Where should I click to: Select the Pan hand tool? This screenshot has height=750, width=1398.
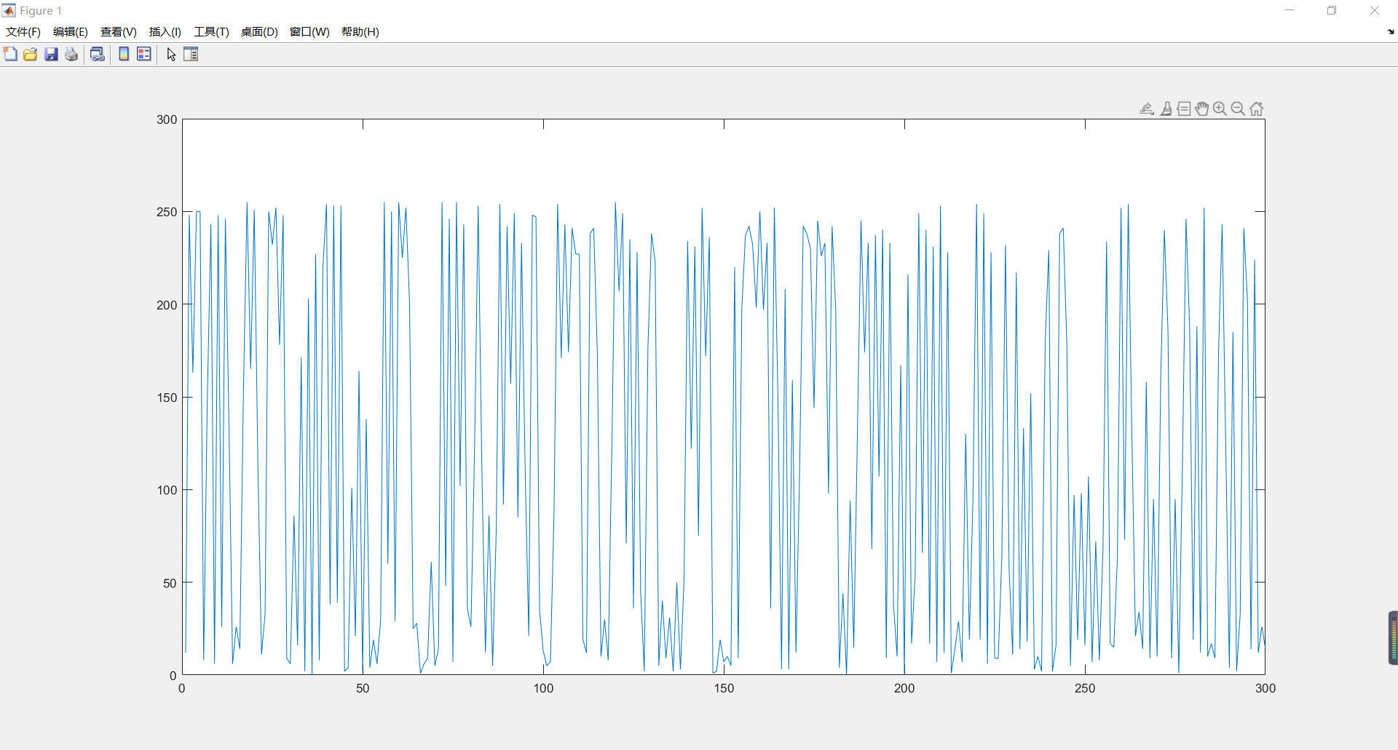tap(1202, 108)
